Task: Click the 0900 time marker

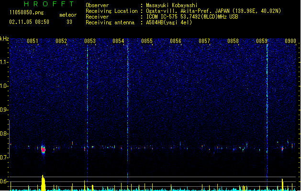Action: coord(290,41)
